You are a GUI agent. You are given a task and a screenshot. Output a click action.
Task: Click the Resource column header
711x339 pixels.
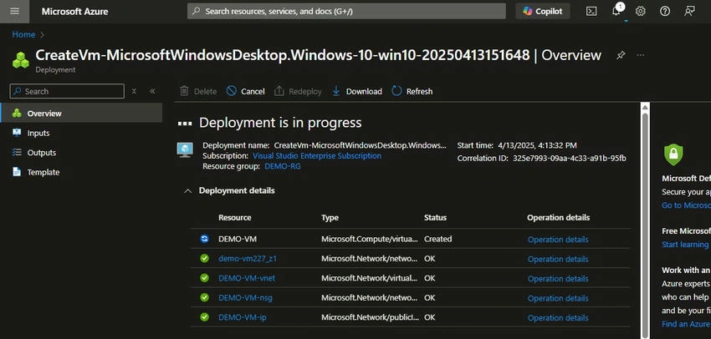point(234,218)
